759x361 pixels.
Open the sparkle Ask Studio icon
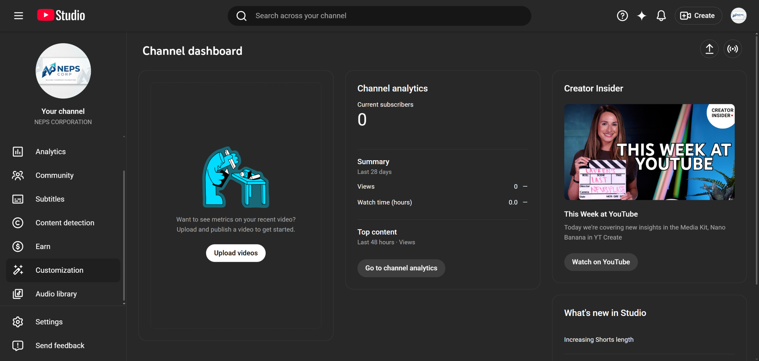pos(642,16)
